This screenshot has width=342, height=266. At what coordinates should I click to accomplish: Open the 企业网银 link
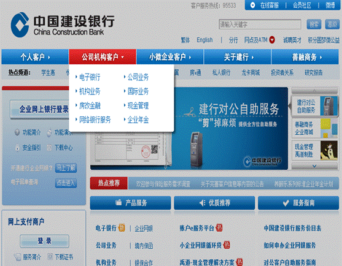144,229
